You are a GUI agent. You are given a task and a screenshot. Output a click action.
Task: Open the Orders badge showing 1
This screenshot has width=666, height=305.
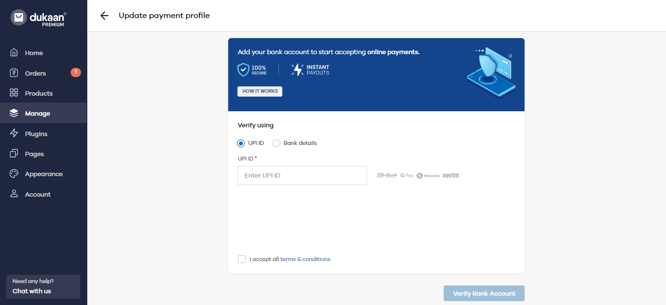pos(76,72)
